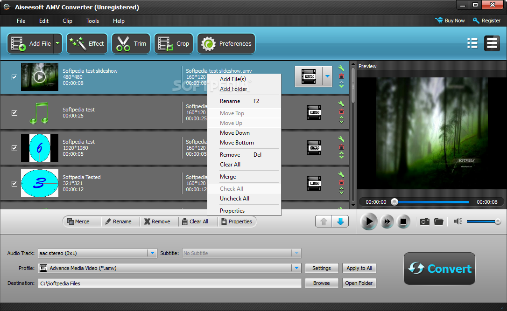Image resolution: width=507 pixels, height=311 pixels.
Task: Stop preview playback
Action: point(403,221)
